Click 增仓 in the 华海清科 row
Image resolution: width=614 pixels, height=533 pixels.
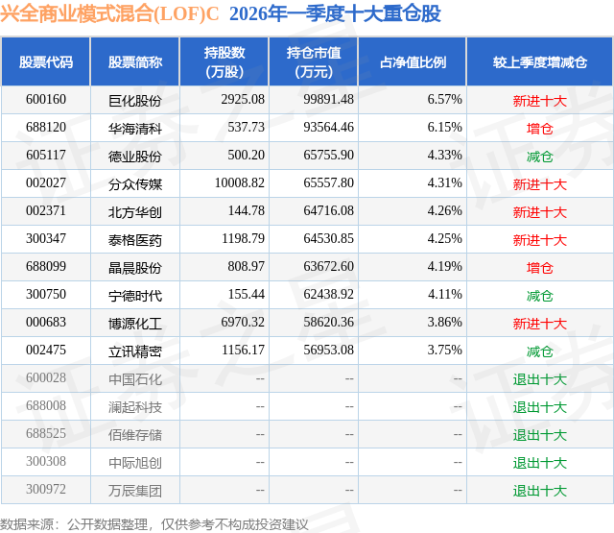[540, 129]
